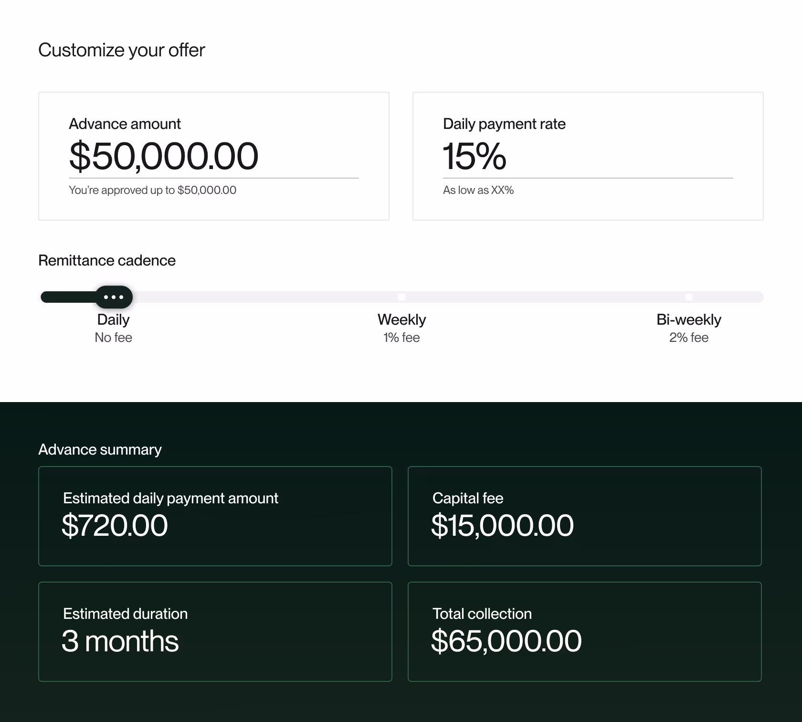Grab the remittance cadence slider handle
This screenshot has height=722, width=802.
pos(114,297)
